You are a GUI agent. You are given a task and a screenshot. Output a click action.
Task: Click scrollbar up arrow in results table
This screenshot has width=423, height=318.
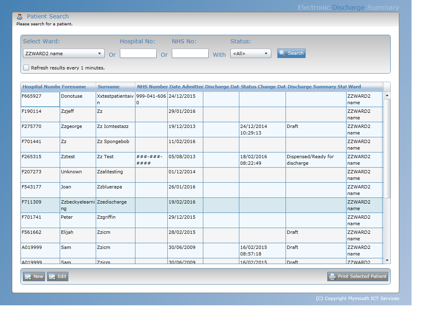(x=387, y=95)
